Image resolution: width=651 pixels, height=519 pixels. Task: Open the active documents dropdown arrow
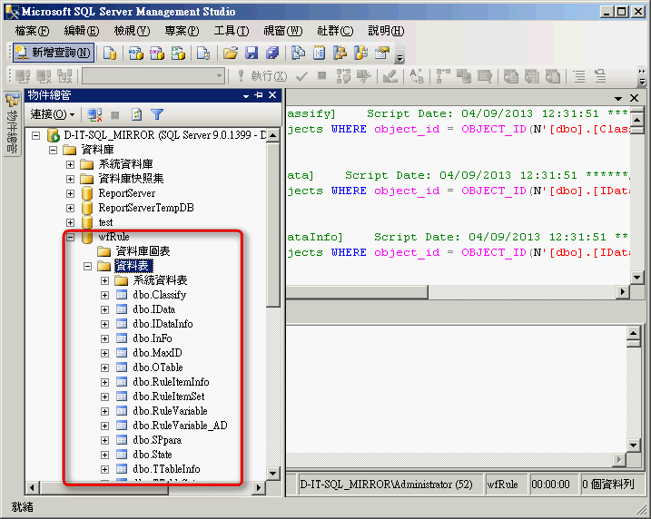pyautogui.click(x=618, y=99)
